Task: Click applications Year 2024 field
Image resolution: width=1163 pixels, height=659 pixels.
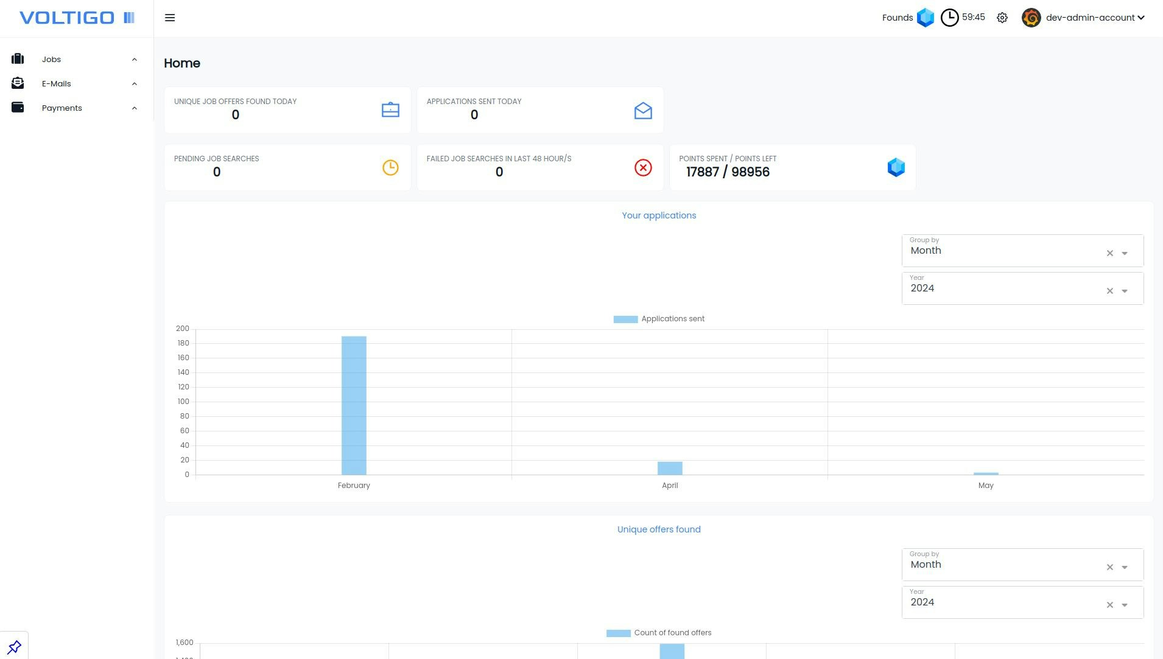Action: click(1022, 288)
